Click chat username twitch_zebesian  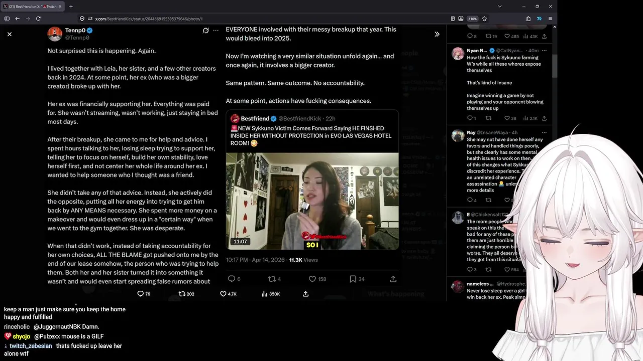(x=31, y=346)
